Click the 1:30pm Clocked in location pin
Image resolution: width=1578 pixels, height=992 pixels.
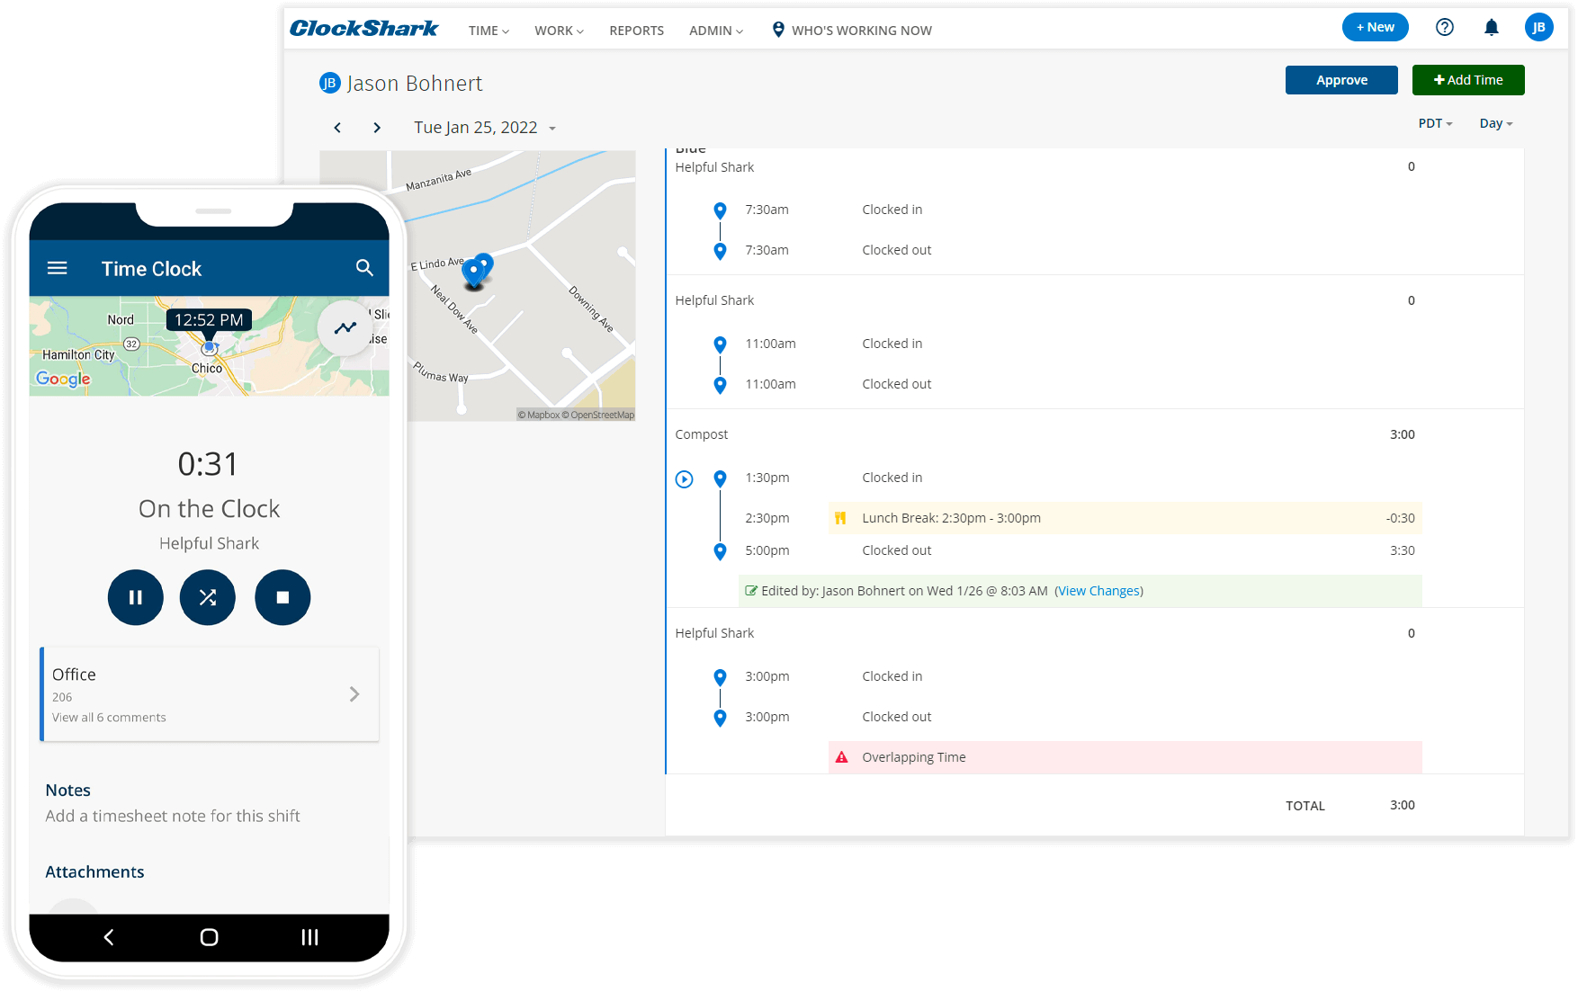point(720,478)
